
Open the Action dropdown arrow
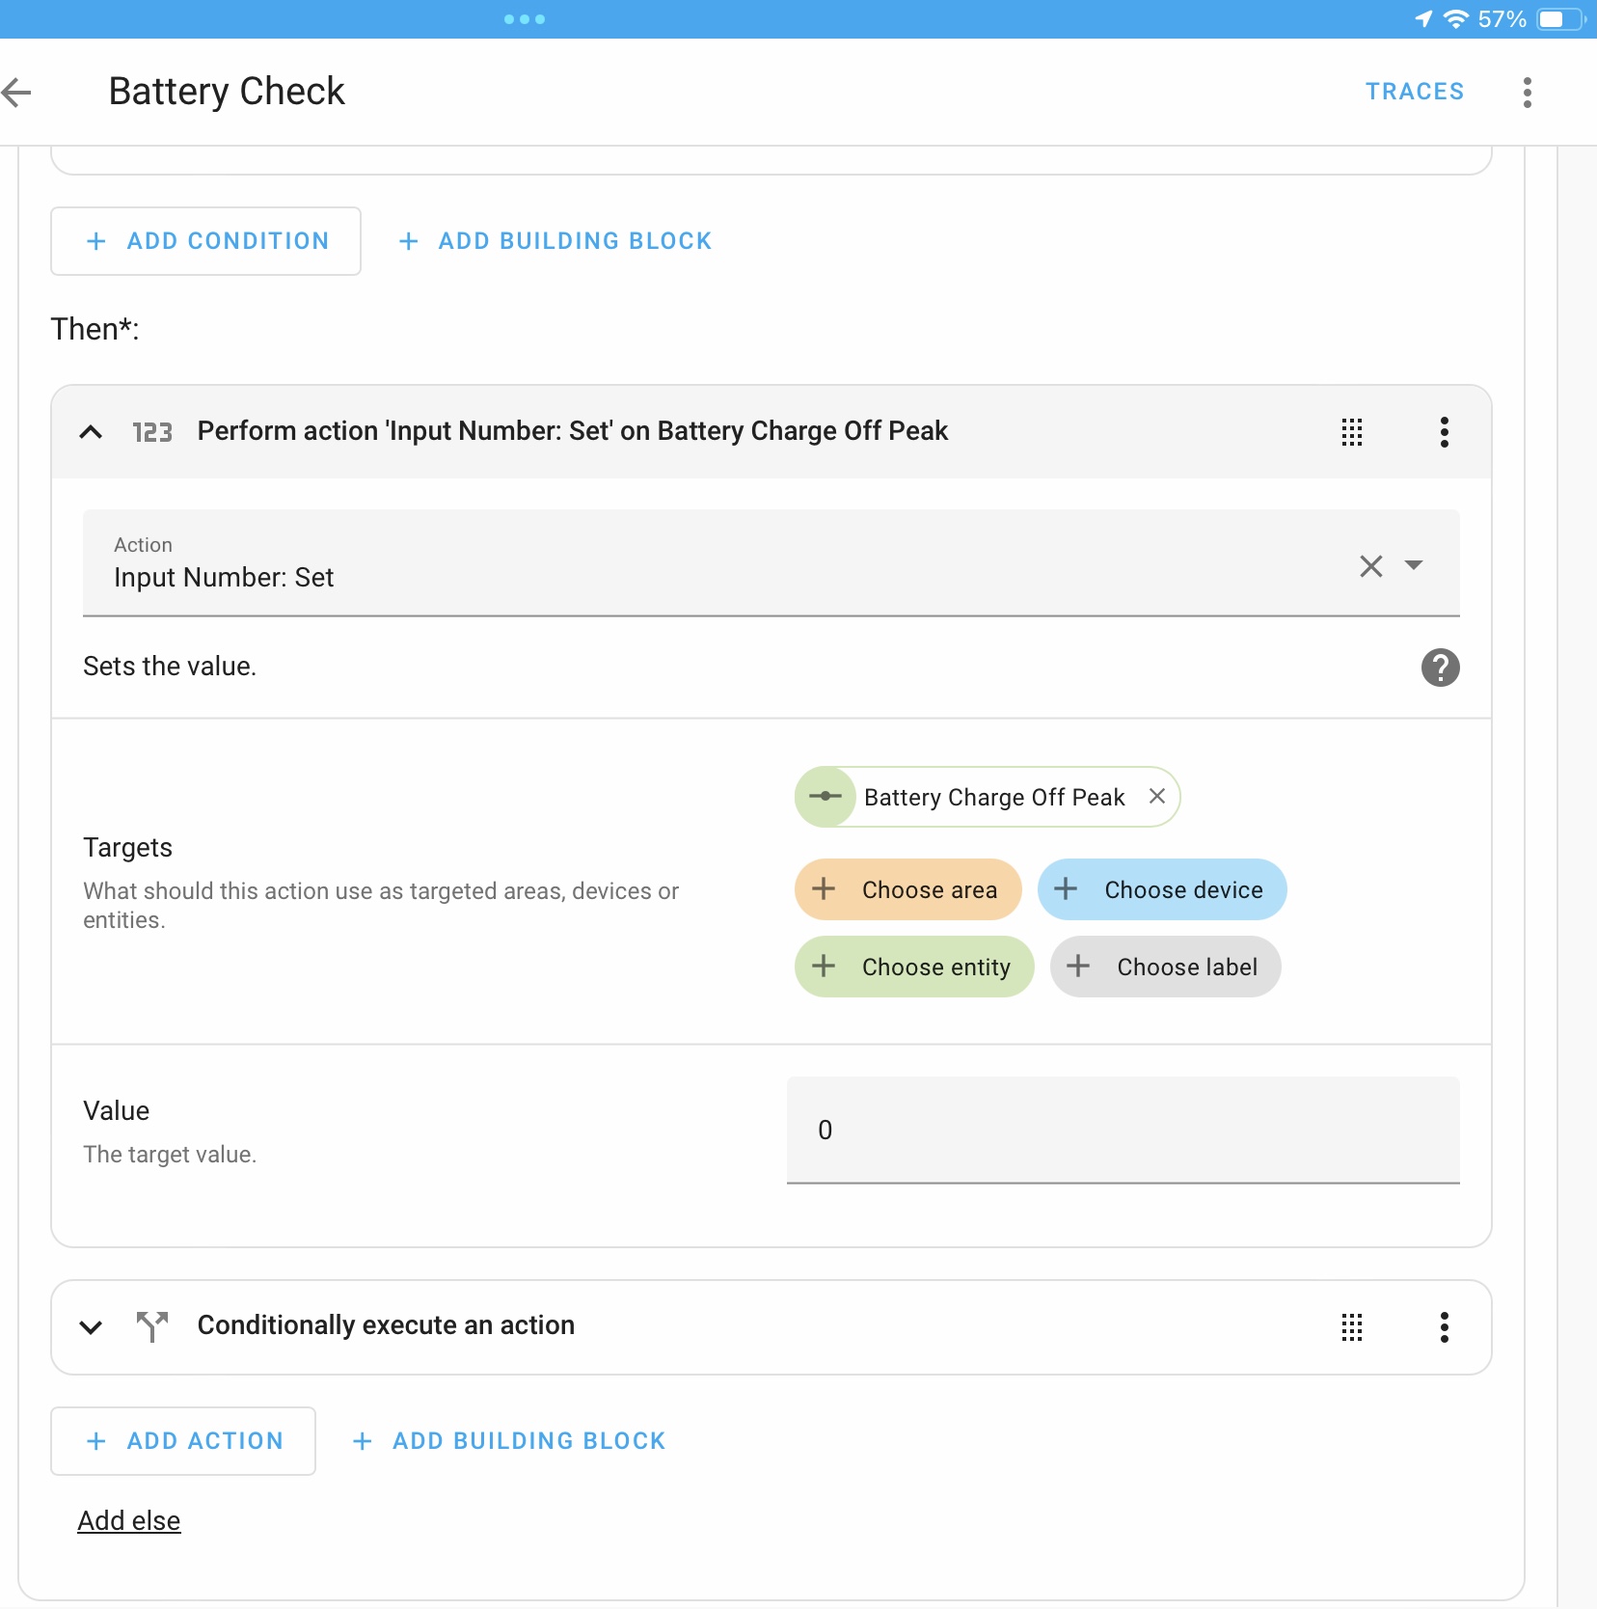tap(1414, 565)
